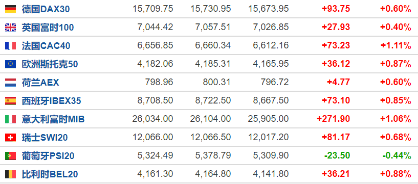
Task: Open the 德国DAX30 index link
Action: click(46, 9)
